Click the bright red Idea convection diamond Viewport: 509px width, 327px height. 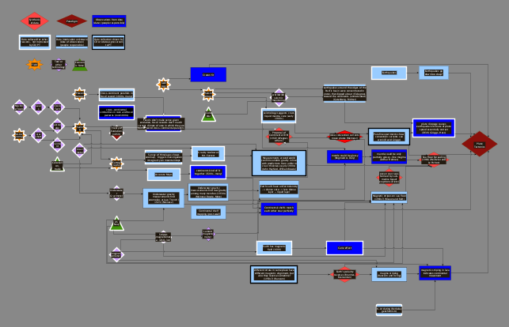pyautogui.click(x=344, y=137)
